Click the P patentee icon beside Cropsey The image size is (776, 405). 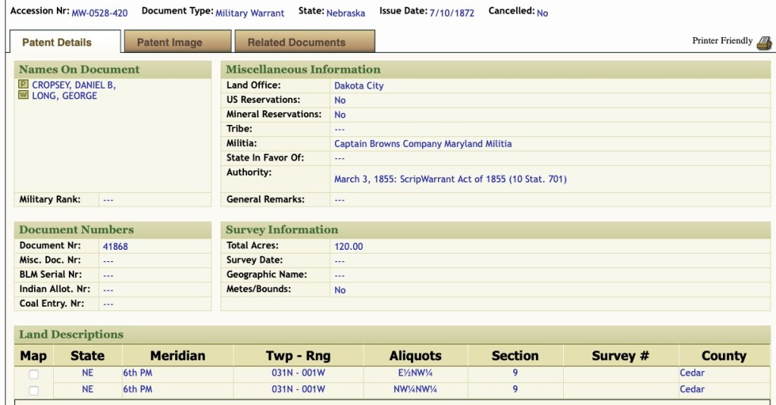[23, 85]
